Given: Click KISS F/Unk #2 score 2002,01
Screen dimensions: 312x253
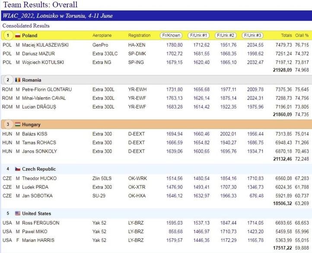Looking at the screenshot, I should coord(228,134).
